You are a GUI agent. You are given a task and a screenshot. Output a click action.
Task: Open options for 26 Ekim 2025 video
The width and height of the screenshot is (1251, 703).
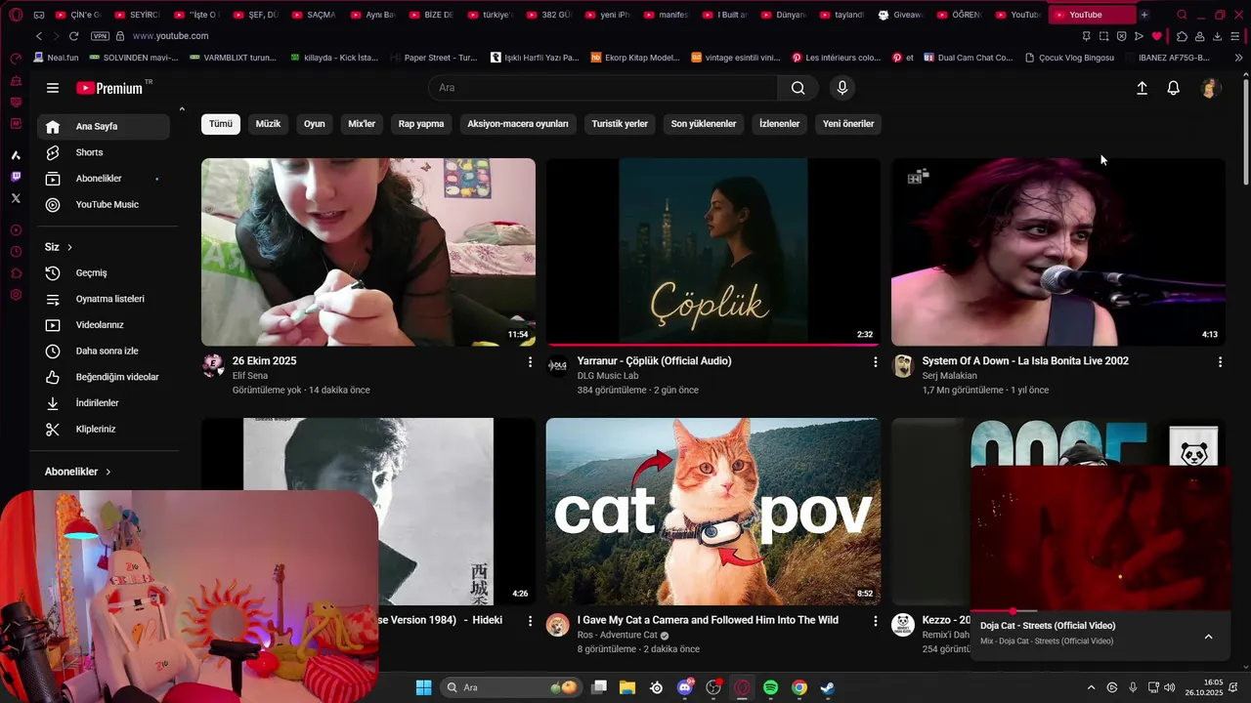531,362
